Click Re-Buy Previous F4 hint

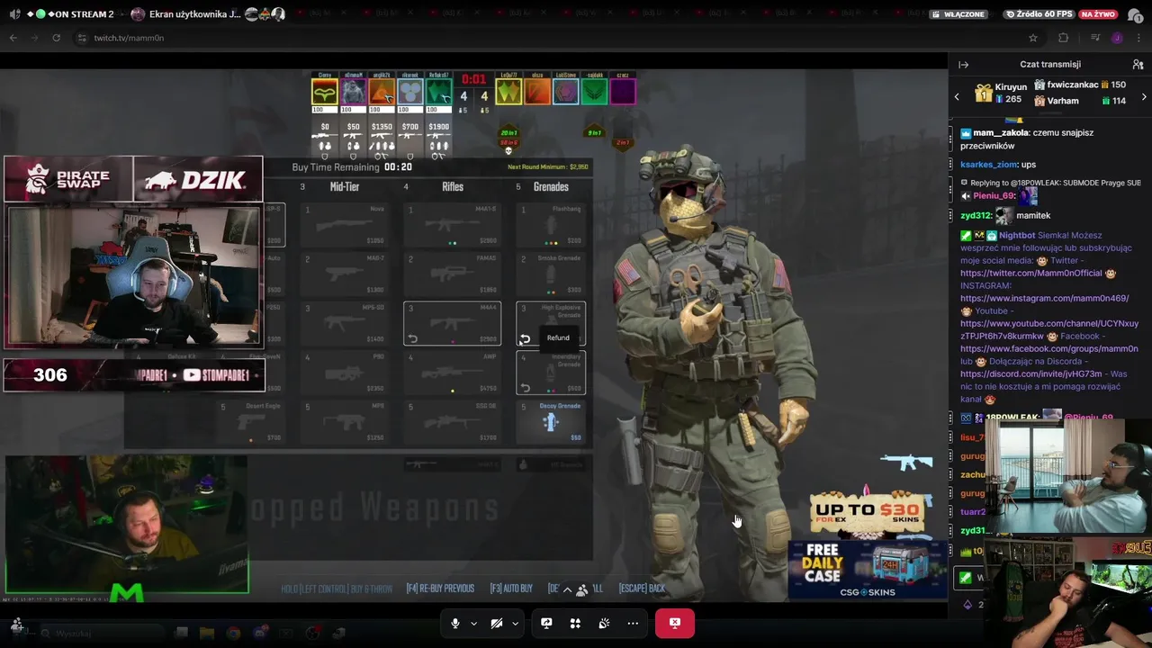pyautogui.click(x=440, y=589)
